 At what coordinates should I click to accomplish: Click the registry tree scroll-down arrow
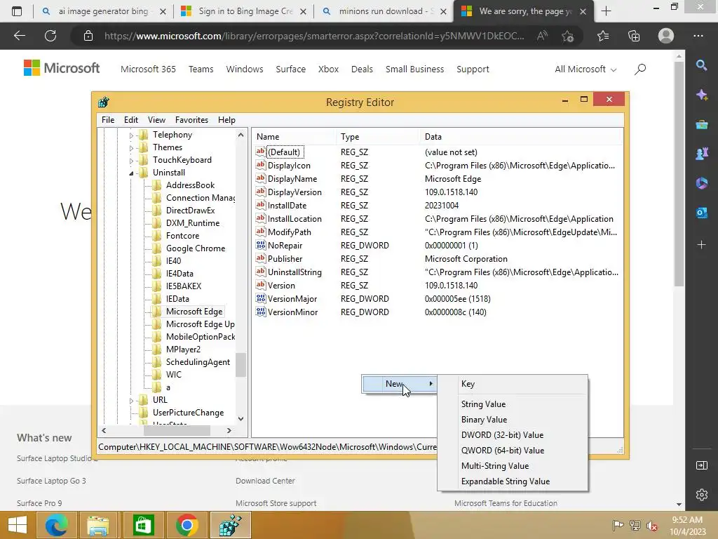241,418
